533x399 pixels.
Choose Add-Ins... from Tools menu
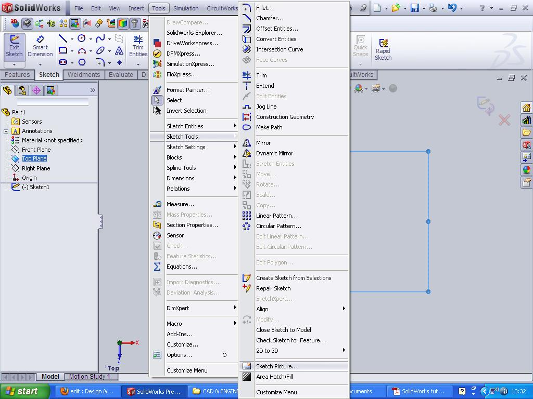pos(194,334)
